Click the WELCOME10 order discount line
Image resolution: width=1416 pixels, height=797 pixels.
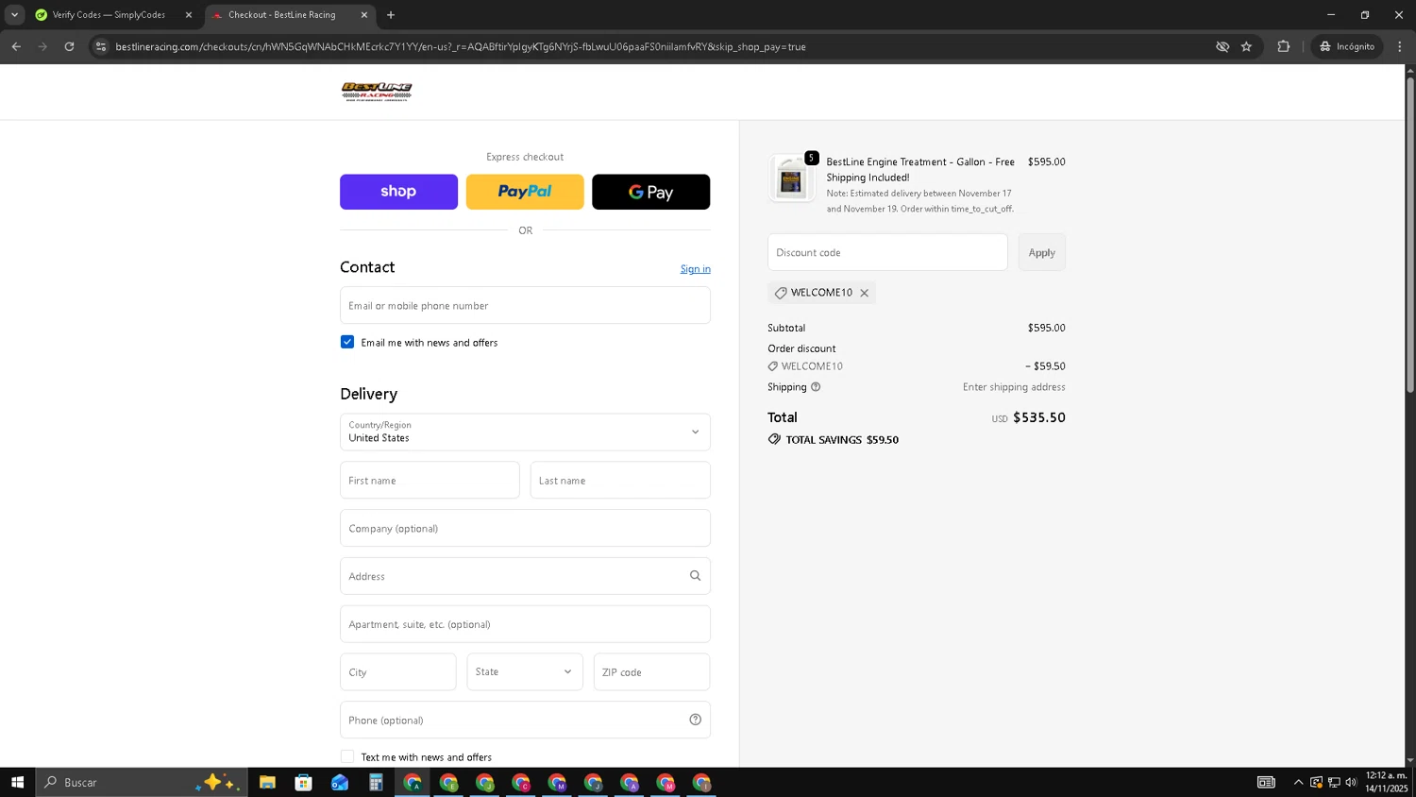[917, 366]
